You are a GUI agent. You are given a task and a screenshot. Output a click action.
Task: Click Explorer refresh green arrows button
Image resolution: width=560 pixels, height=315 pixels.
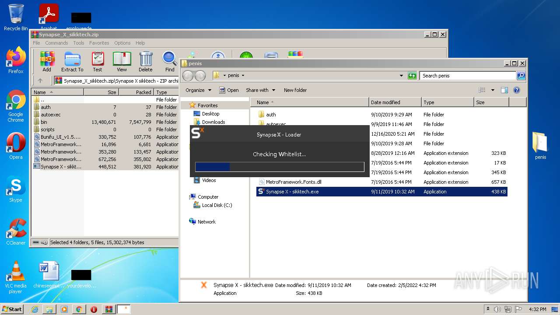click(412, 76)
